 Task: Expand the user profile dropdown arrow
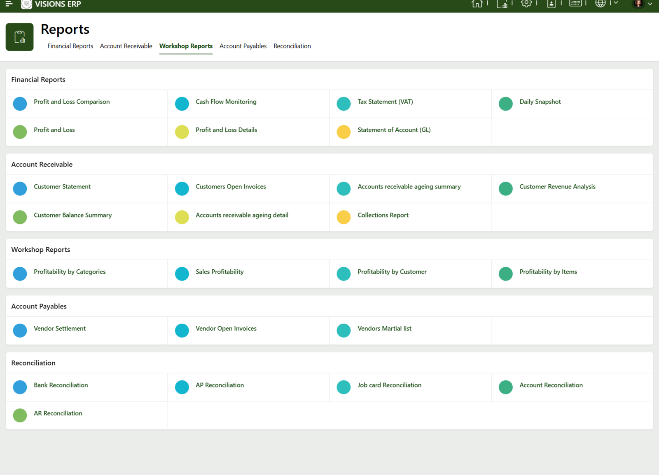[x=650, y=4]
